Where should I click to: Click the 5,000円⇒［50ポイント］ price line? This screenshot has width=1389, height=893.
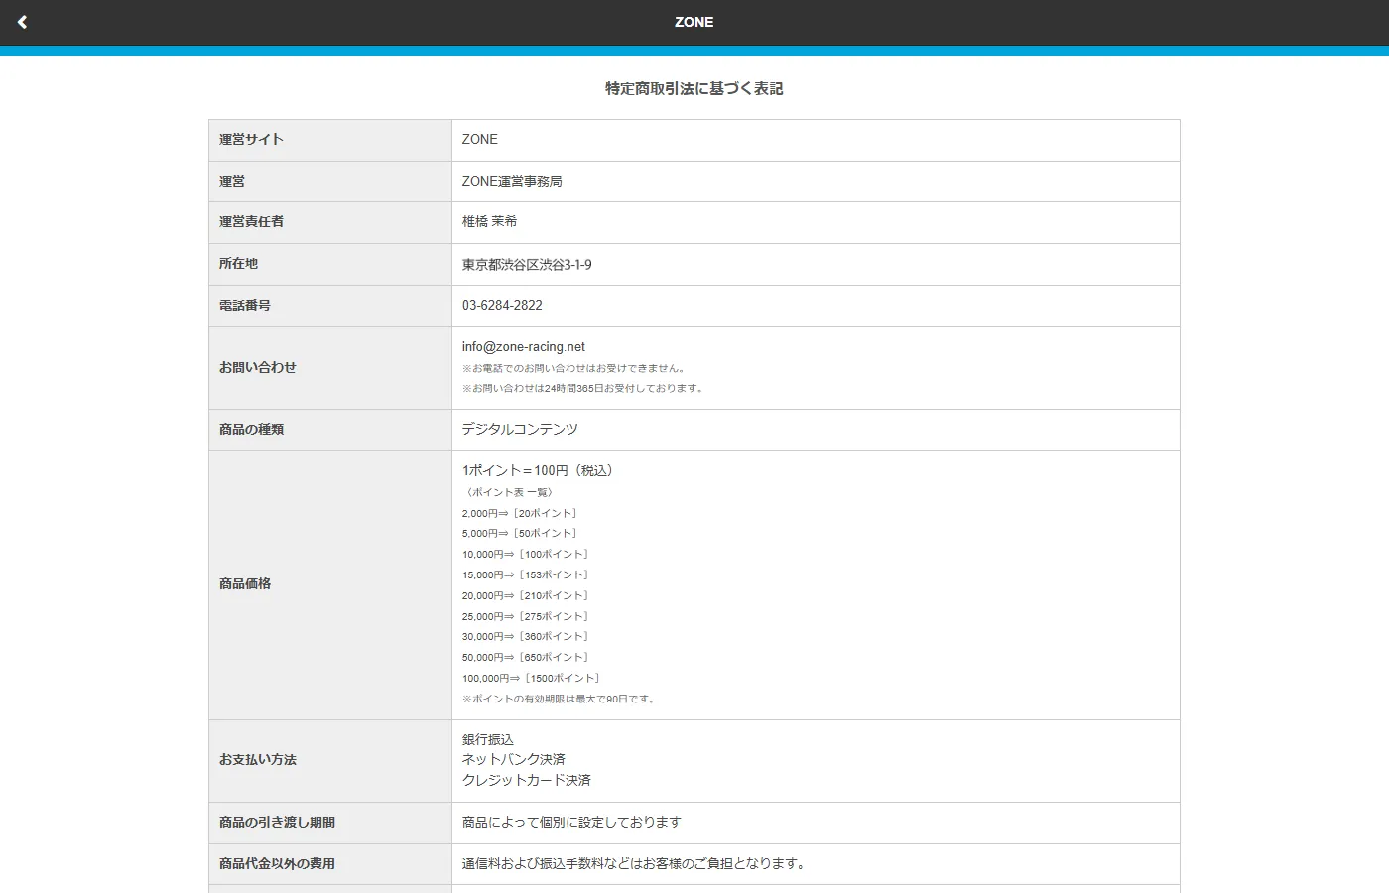coord(521,533)
